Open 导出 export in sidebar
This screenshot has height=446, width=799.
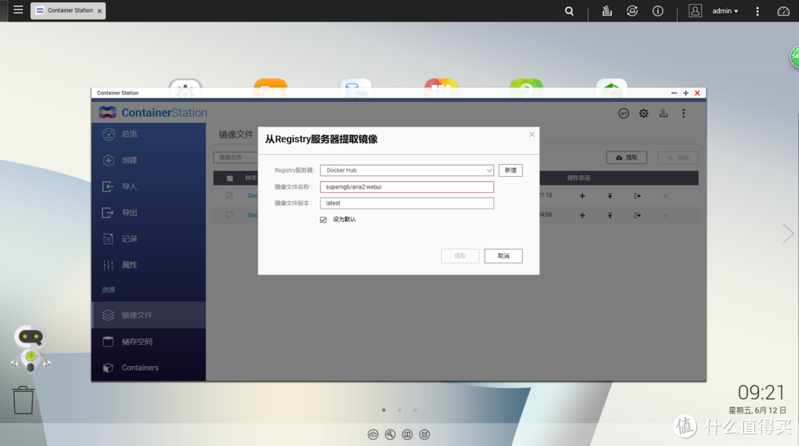(x=149, y=212)
